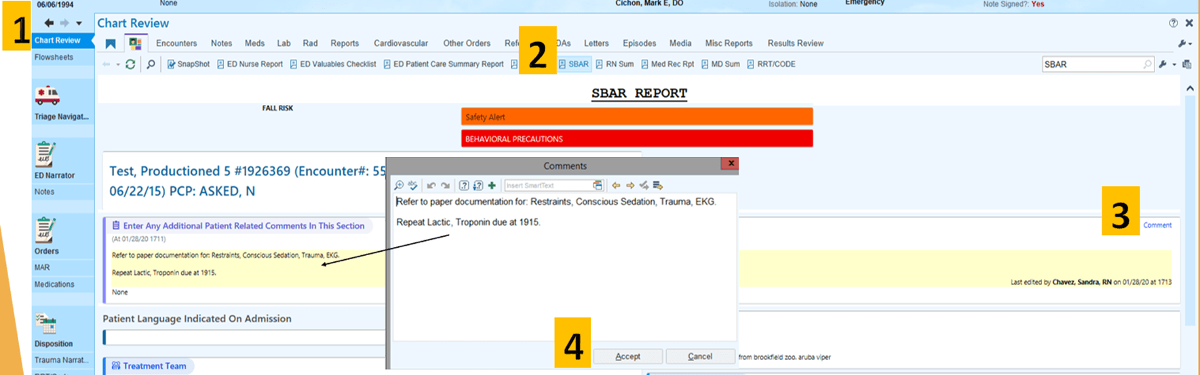Switch to the Reports tab

coord(345,43)
